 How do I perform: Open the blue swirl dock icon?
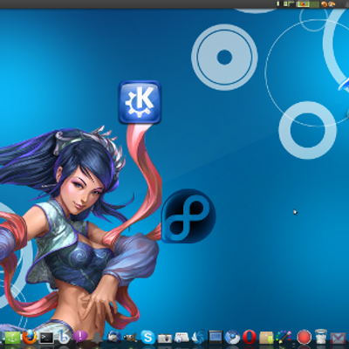point(199,338)
